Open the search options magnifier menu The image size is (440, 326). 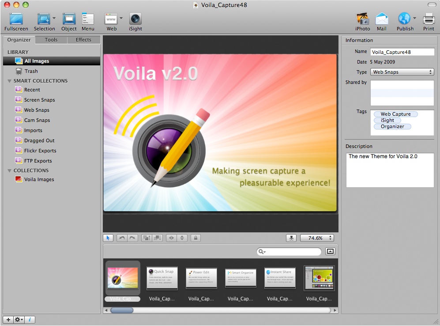click(262, 252)
